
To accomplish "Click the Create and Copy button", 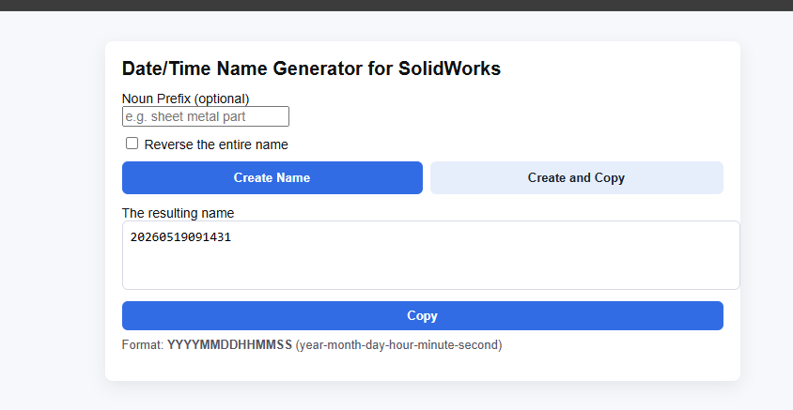I will (x=577, y=177).
